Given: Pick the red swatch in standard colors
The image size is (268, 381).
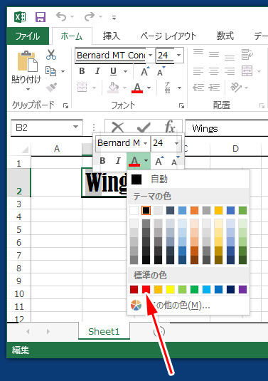Looking at the screenshot, I should click(146, 289).
